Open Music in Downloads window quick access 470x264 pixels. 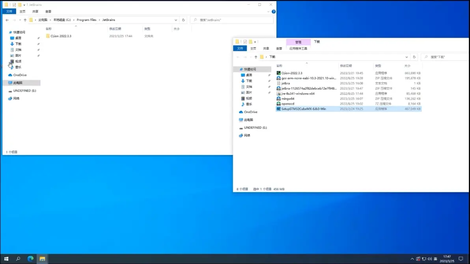click(x=249, y=104)
